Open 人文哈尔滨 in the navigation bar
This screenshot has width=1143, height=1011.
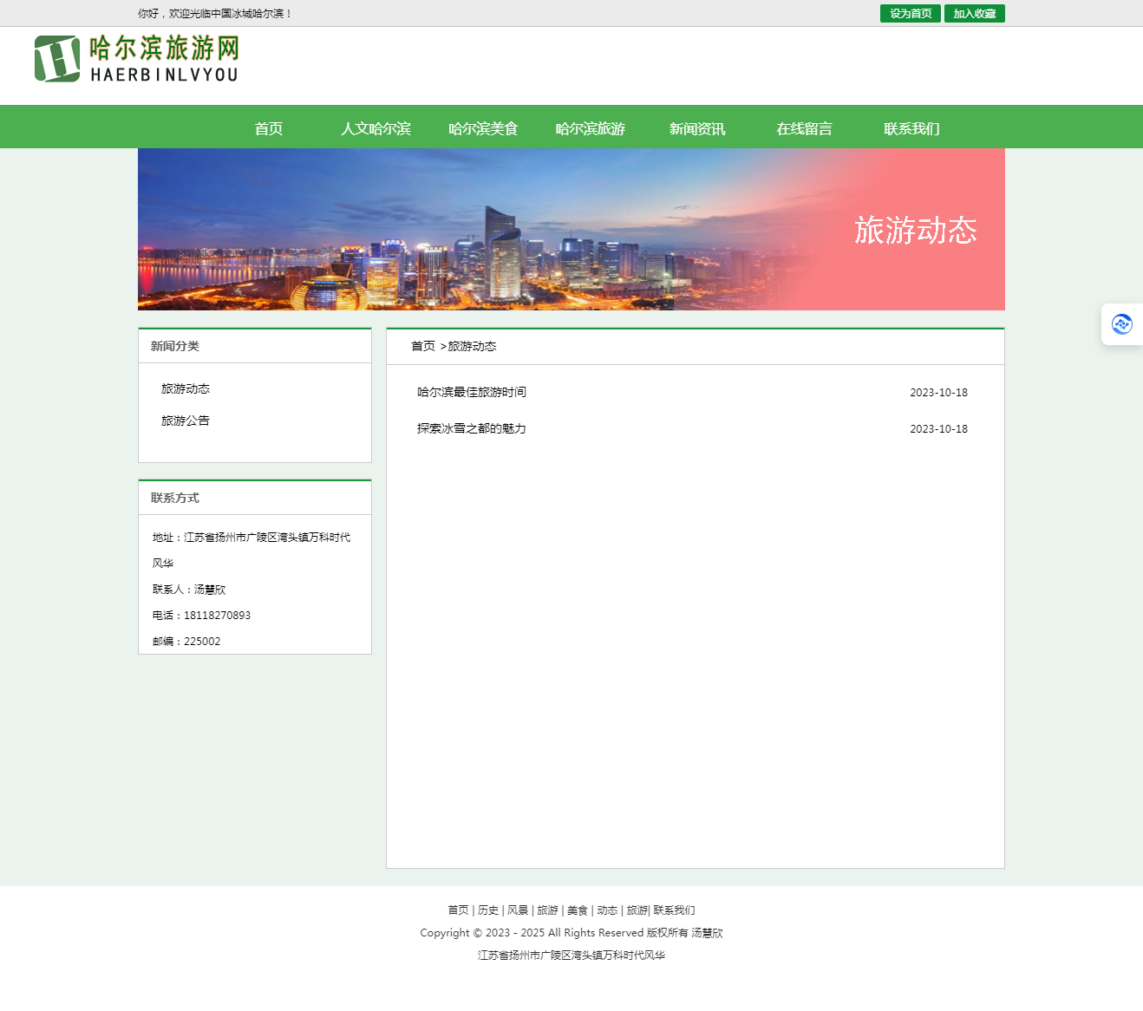376,128
